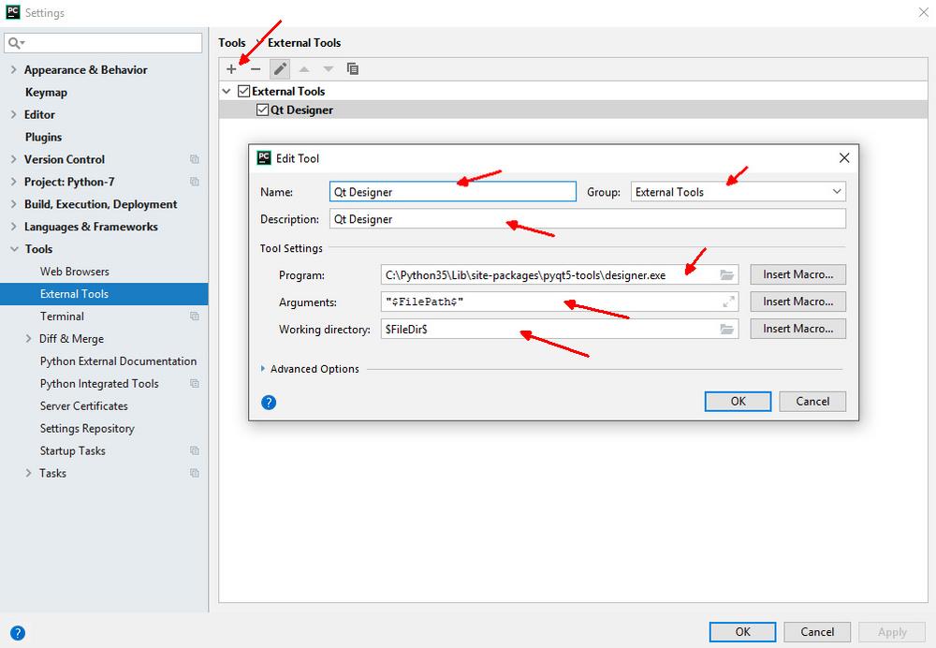Image resolution: width=936 pixels, height=648 pixels.
Task: Browse for program using folder icon
Action: click(x=726, y=275)
